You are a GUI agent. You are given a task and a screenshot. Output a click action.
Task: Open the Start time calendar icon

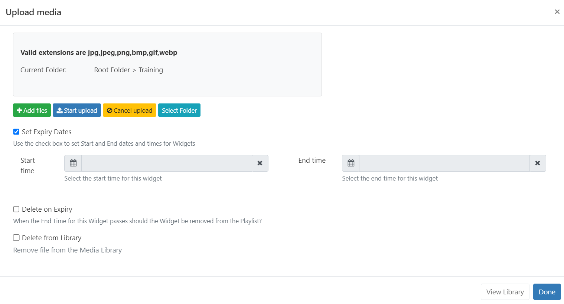tap(73, 163)
